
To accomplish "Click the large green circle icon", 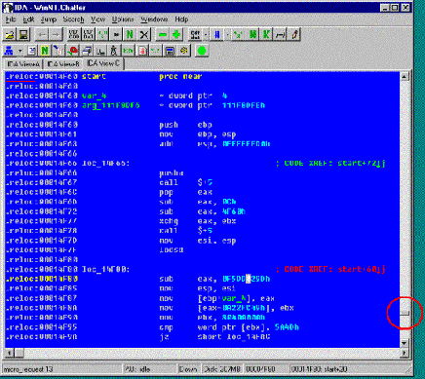I will (x=202, y=51).
